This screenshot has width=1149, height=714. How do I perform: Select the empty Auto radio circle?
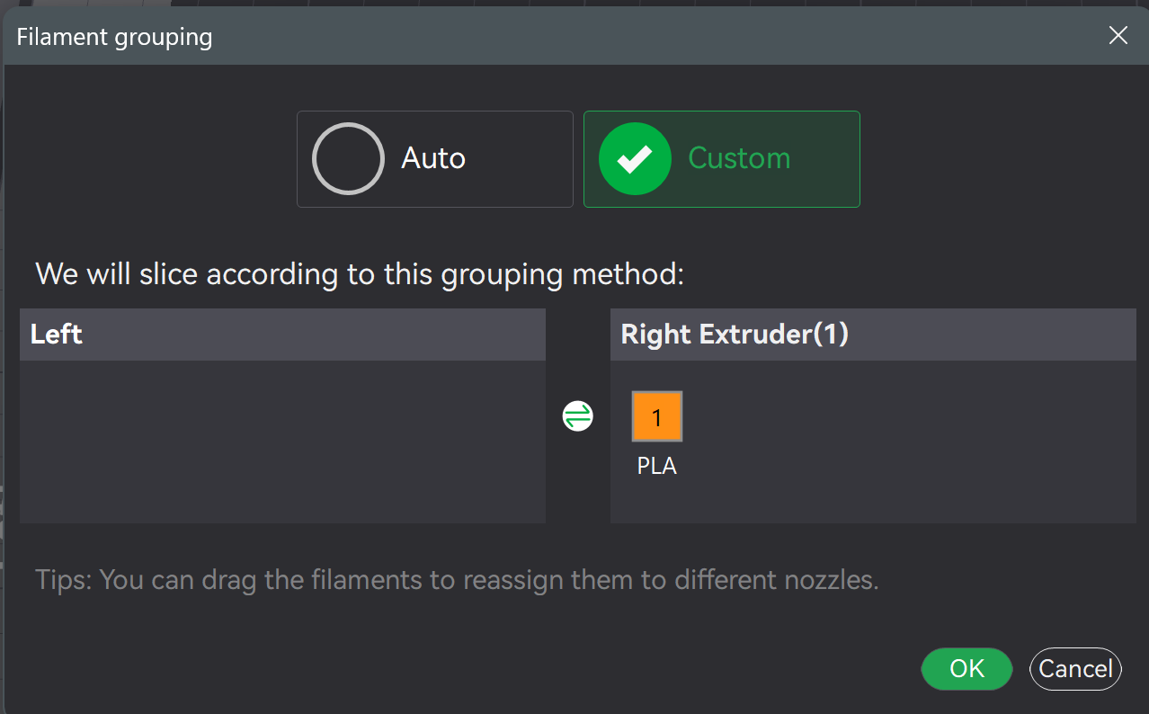348,158
